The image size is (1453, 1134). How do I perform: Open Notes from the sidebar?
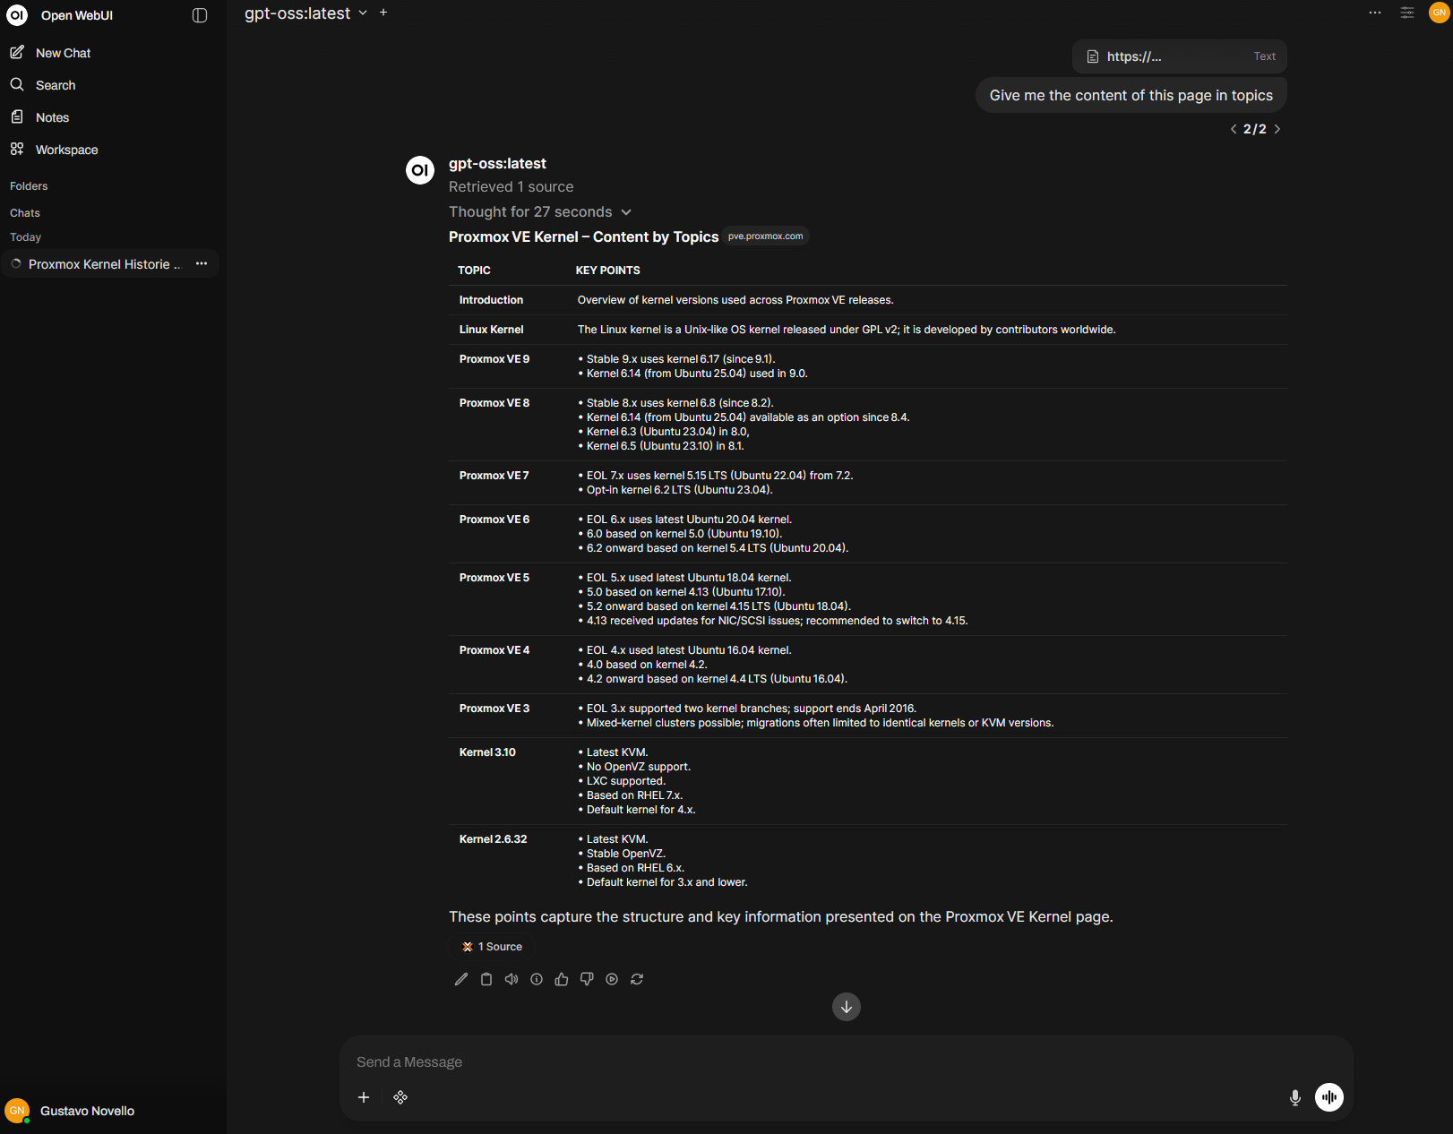(x=52, y=117)
